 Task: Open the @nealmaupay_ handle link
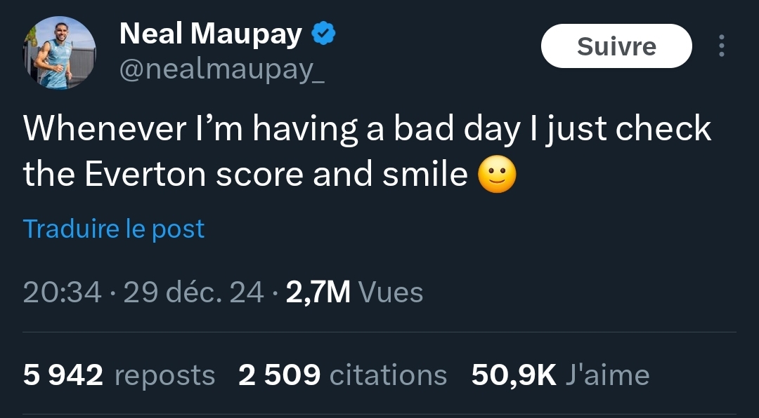pos(222,70)
